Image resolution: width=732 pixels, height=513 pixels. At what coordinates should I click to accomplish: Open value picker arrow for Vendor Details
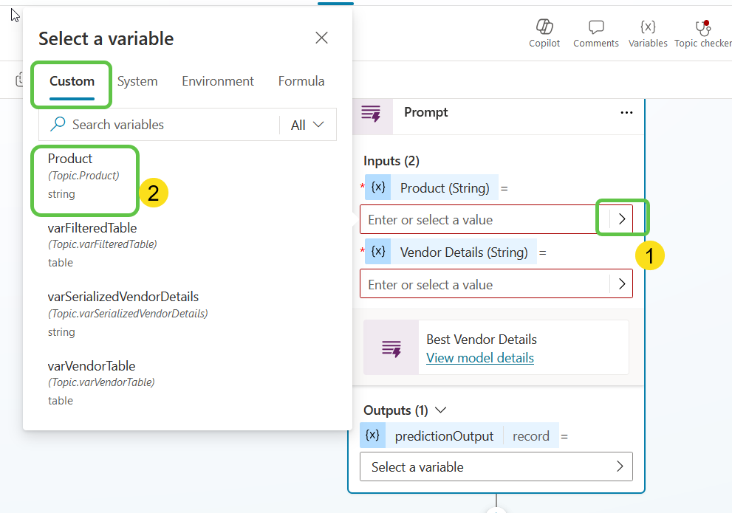[622, 284]
